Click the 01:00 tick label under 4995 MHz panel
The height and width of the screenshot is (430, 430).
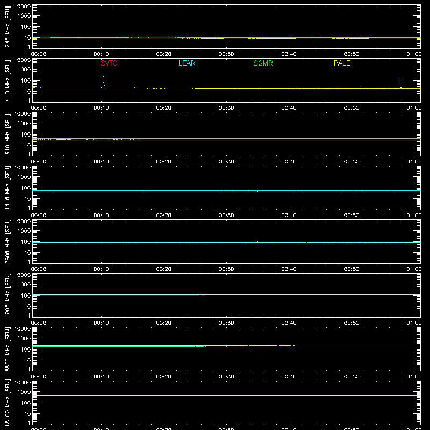click(x=414, y=323)
